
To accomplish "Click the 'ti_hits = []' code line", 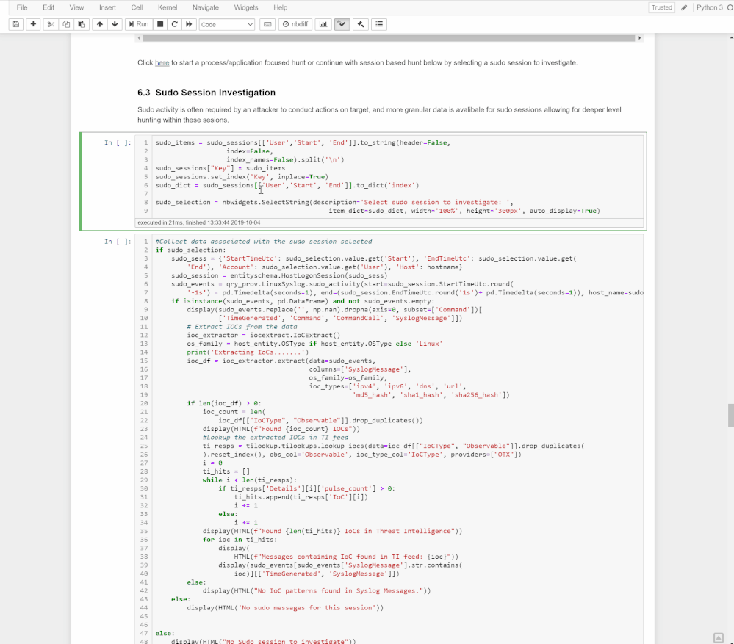I will coord(226,471).
